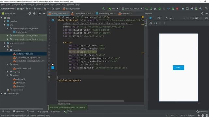
Task: Click the Search Everywhere magnifier icon
Action: (206, 9)
